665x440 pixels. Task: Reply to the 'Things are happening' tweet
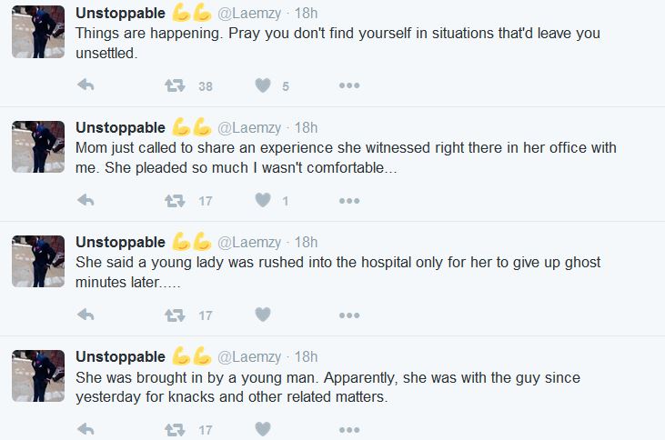86,85
